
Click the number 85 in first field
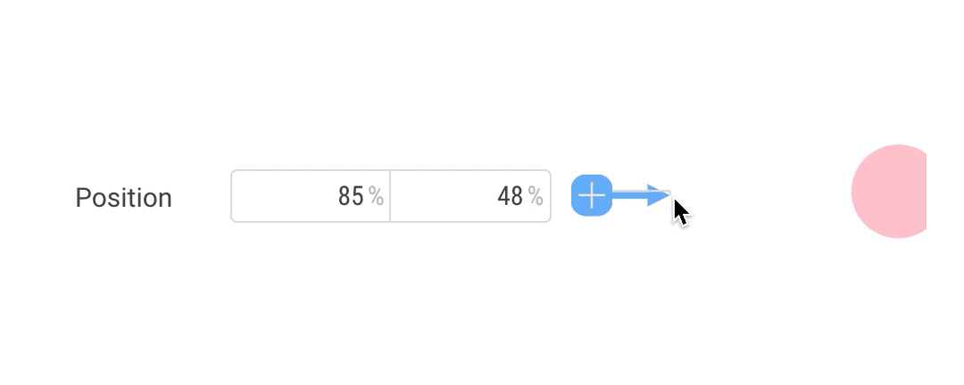pos(351,197)
